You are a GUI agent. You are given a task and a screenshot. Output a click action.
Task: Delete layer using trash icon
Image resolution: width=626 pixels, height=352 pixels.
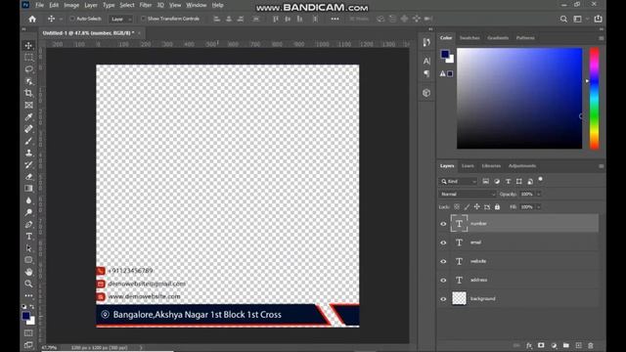[x=591, y=345]
